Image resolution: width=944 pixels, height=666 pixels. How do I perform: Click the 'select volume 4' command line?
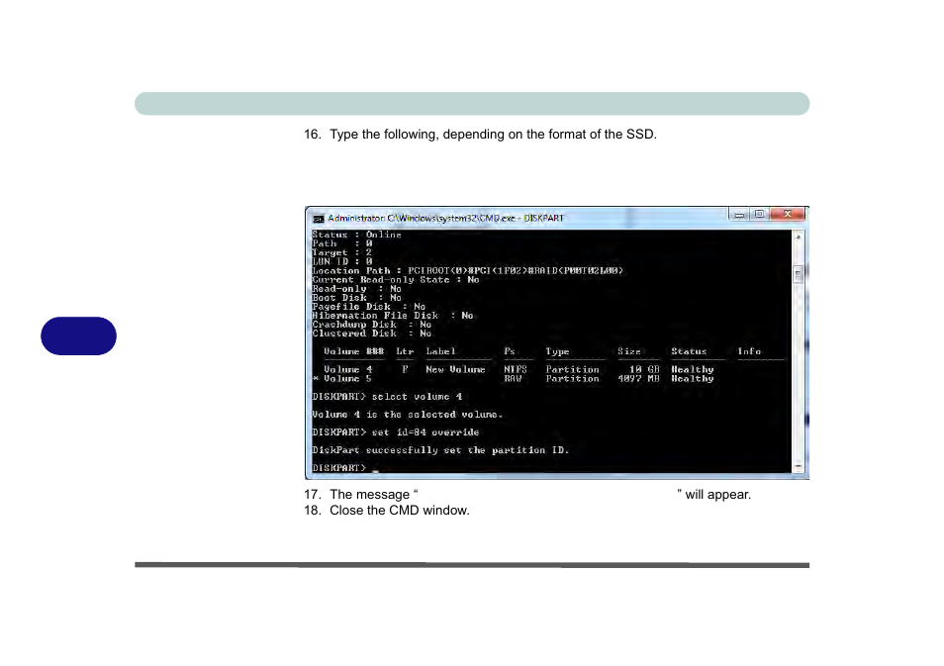pos(387,397)
